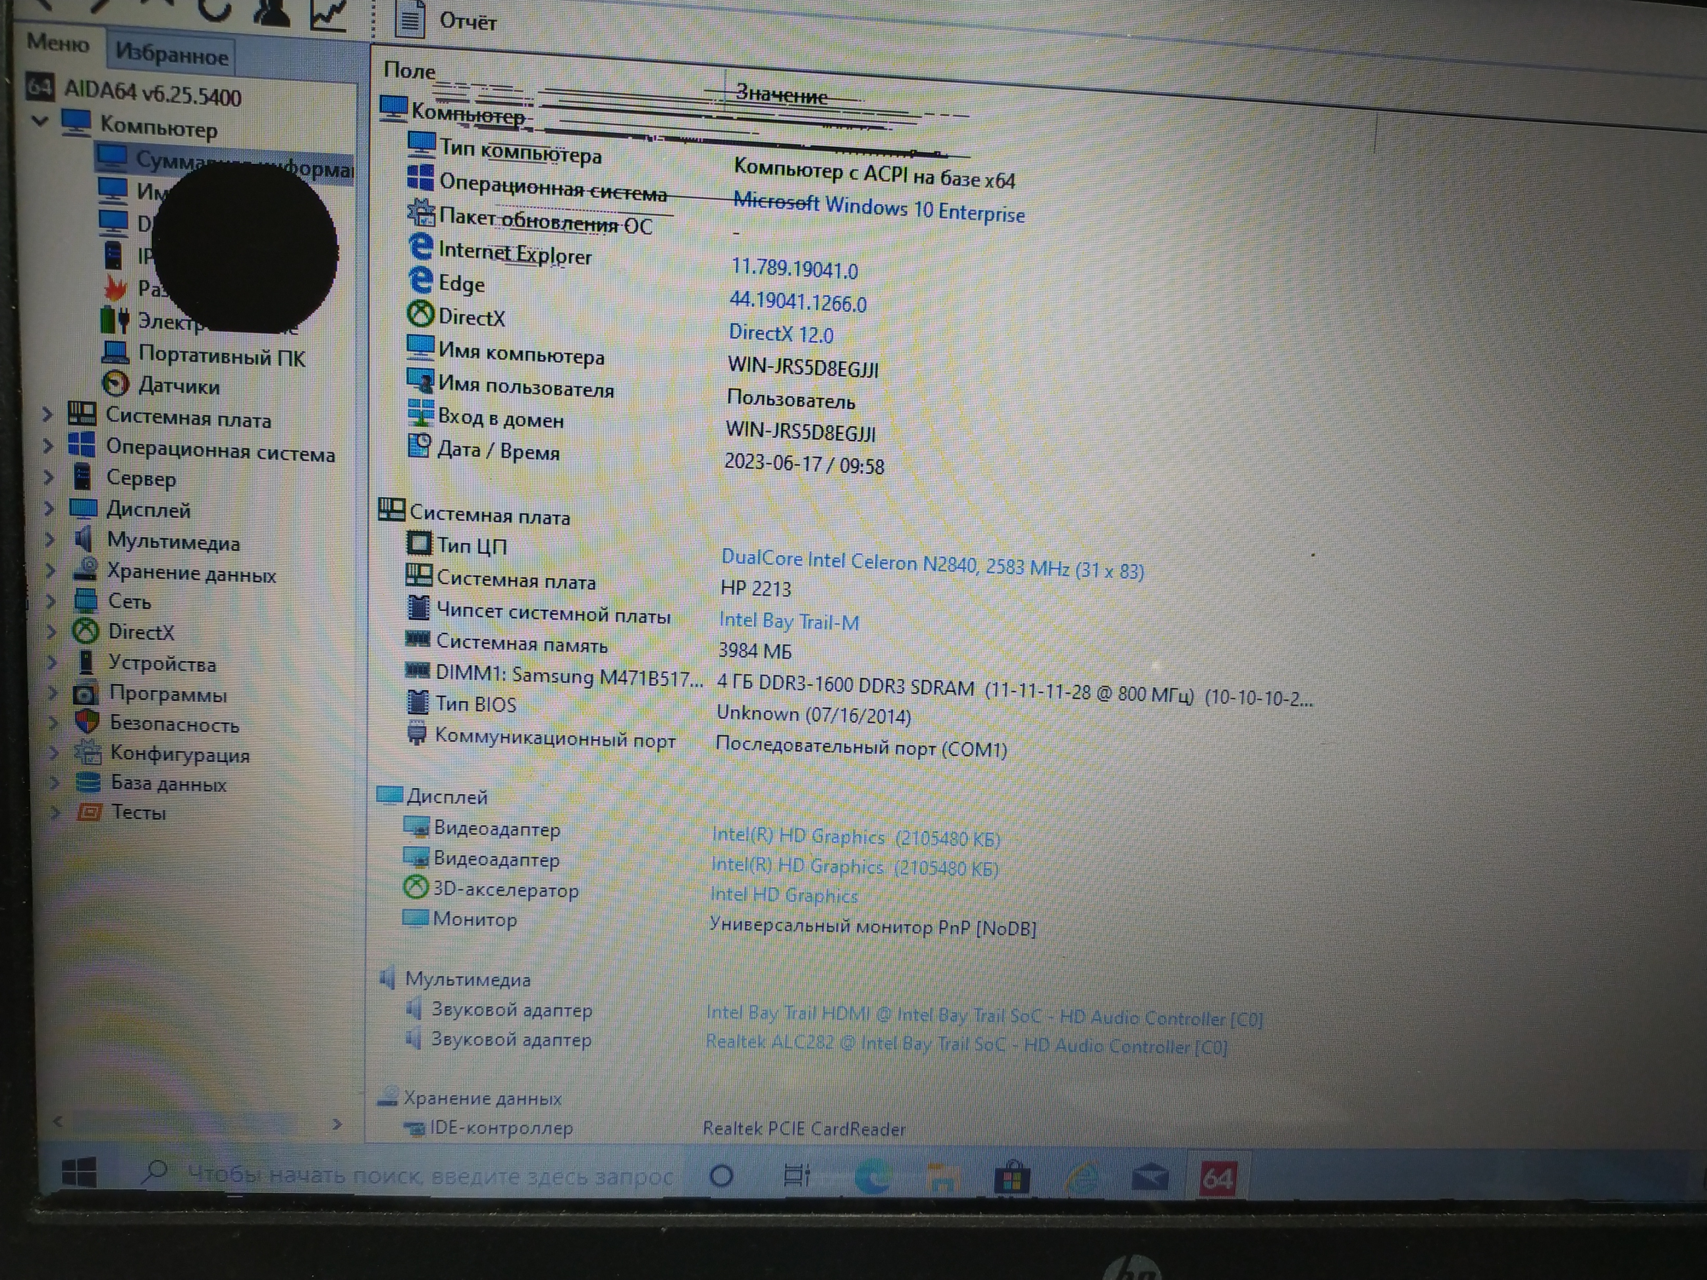1707x1280 pixels.
Task: Collapse the Компьютер tree node
Action: 40,121
